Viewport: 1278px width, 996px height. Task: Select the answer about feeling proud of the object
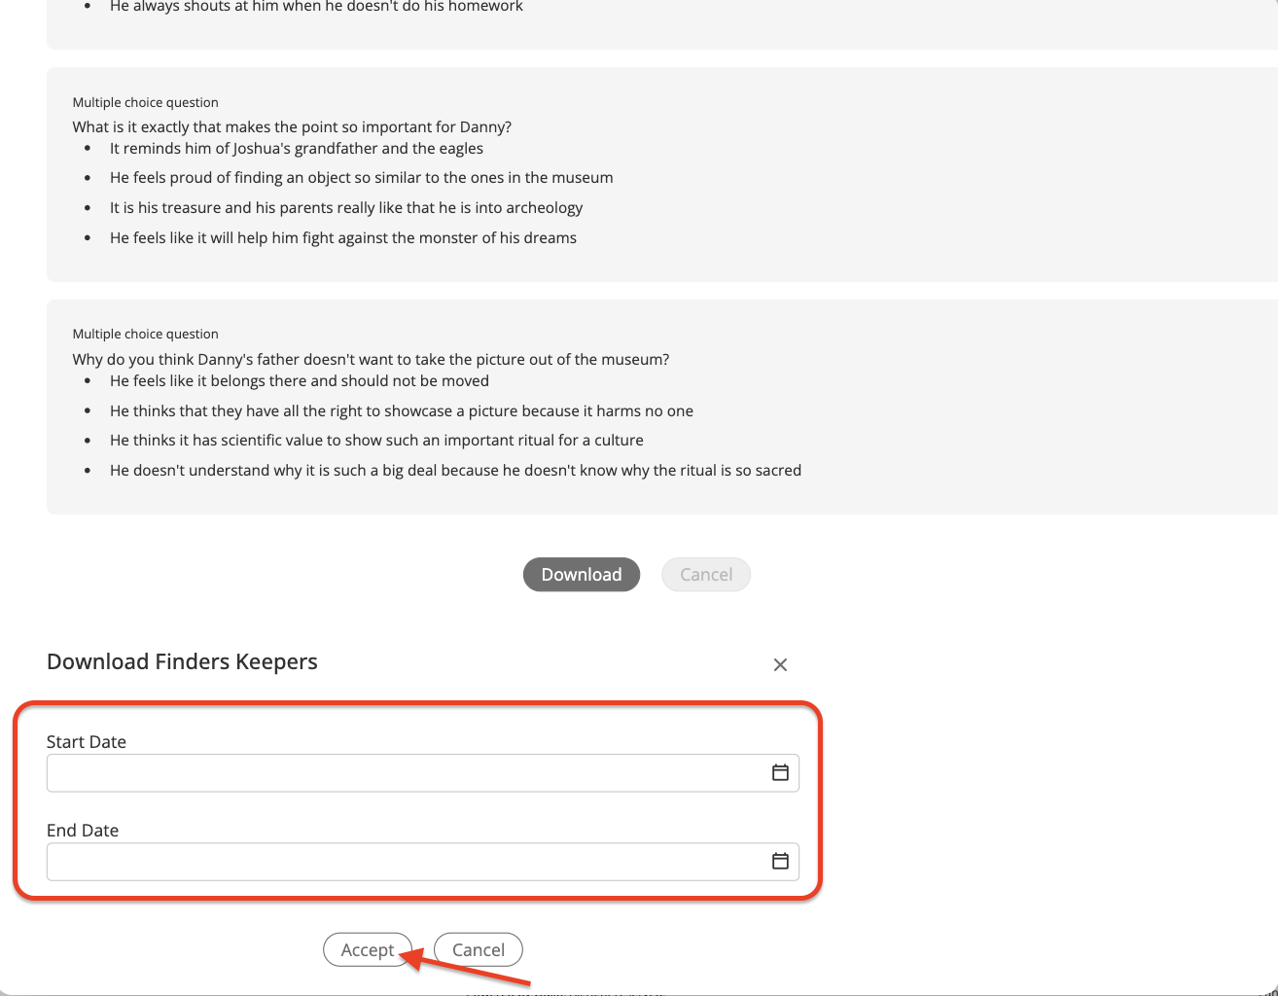pyautogui.click(x=362, y=178)
